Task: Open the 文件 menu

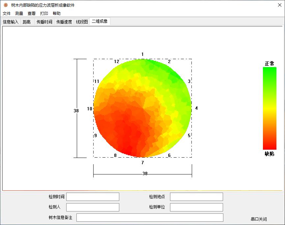Action: pyautogui.click(x=7, y=14)
